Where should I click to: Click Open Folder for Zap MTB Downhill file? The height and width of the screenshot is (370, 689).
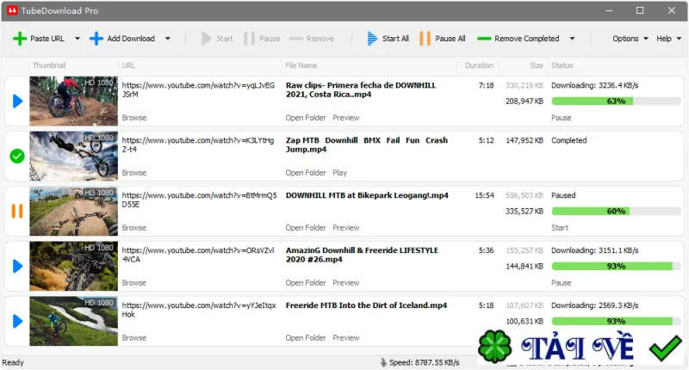pos(306,172)
